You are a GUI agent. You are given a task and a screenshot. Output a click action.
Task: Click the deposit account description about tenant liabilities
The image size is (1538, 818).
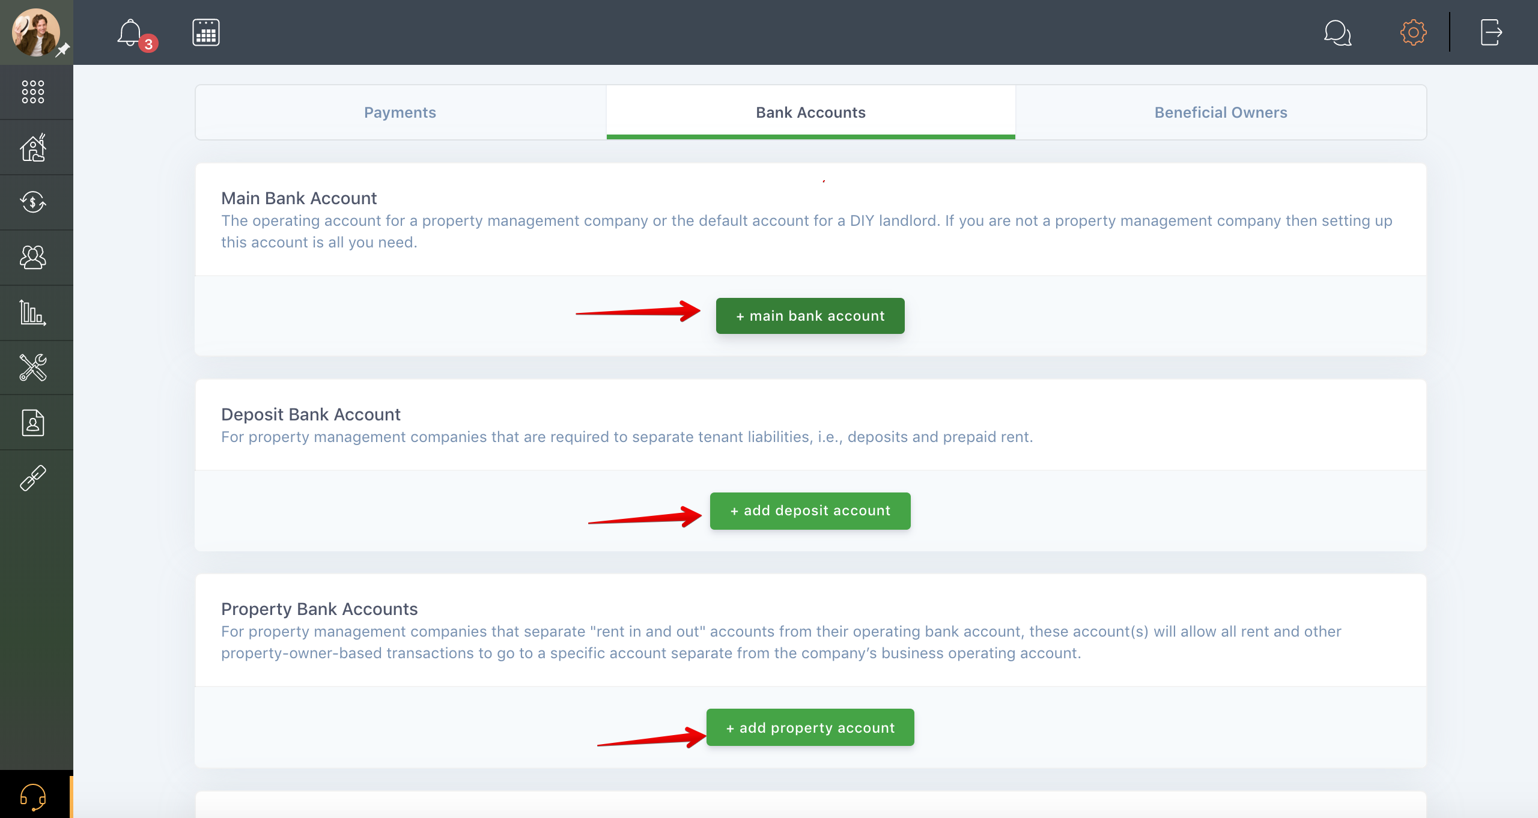pos(627,437)
